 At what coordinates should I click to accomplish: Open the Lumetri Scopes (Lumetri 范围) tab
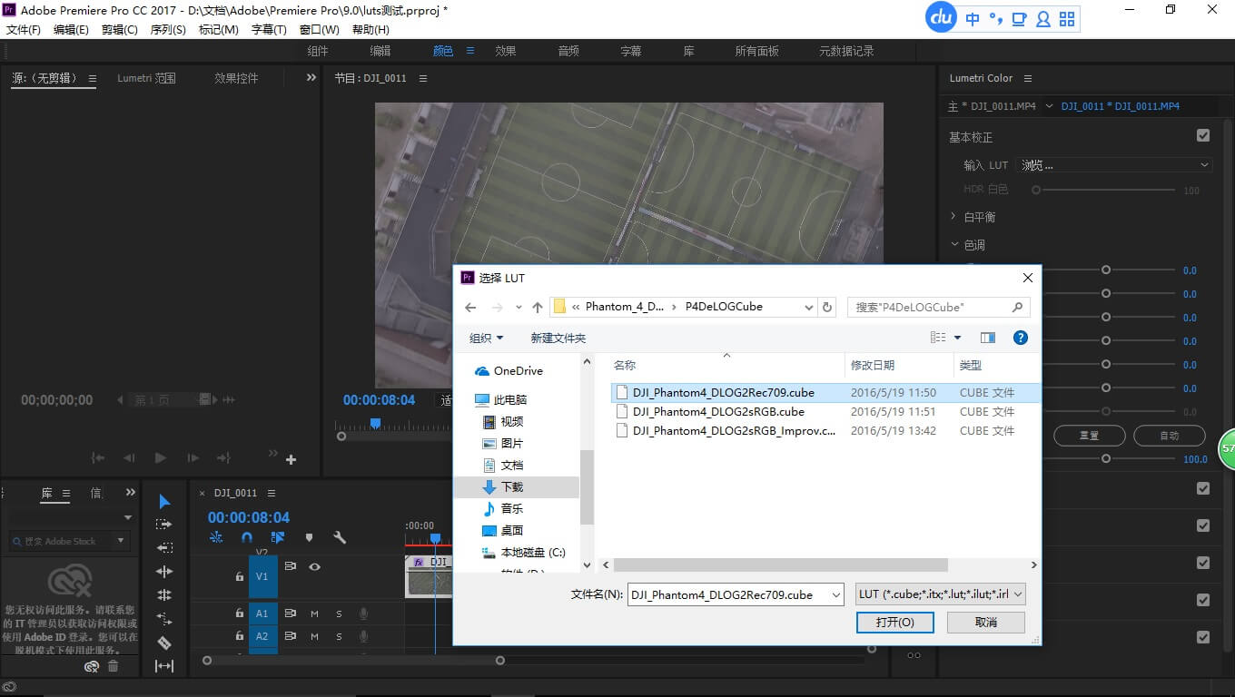[x=146, y=78]
